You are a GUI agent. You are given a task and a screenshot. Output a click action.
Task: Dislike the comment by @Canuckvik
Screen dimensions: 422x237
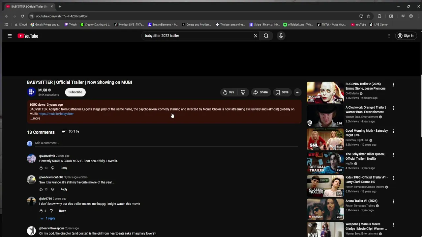click(52, 168)
